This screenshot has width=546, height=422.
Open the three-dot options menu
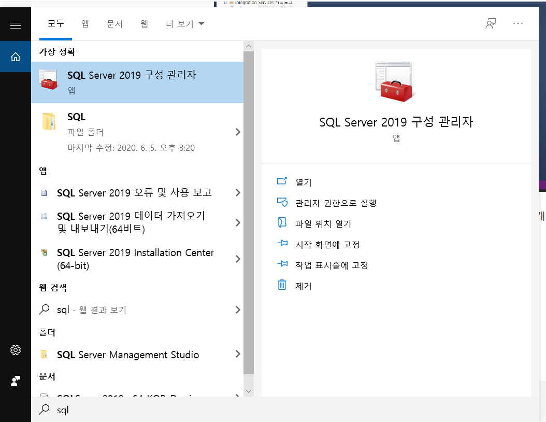(x=518, y=23)
